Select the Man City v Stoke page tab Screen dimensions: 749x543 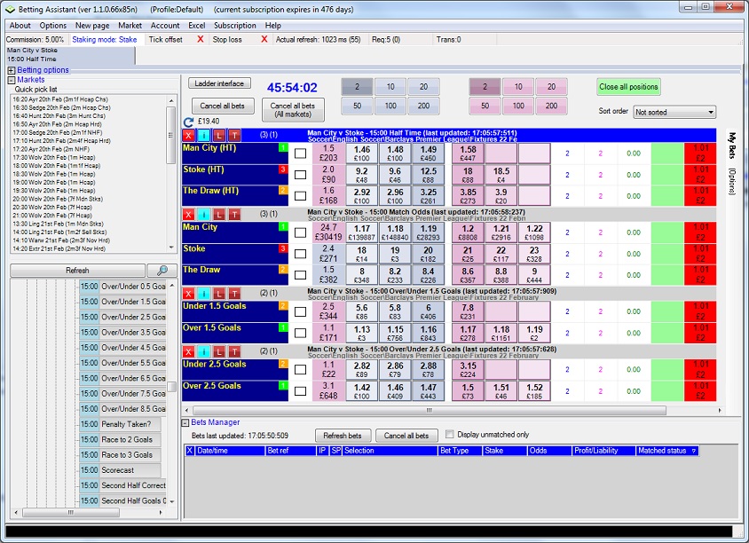(70, 55)
